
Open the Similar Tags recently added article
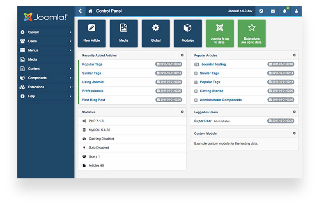92,73
